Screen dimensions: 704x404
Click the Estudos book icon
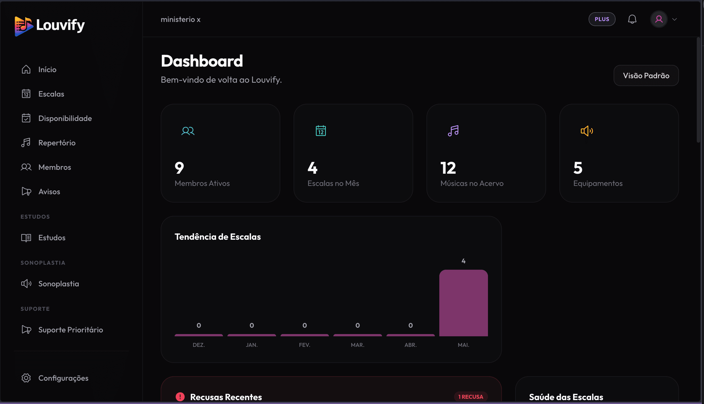coord(26,238)
